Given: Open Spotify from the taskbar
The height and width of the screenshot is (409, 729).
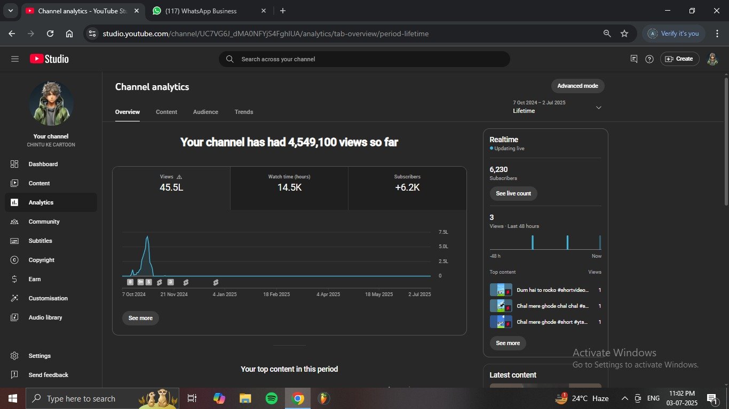Looking at the screenshot, I should pos(272,398).
